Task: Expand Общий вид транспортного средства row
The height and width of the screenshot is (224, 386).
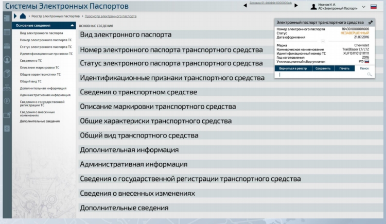Action: pyautogui.click(x=231, y=135)
